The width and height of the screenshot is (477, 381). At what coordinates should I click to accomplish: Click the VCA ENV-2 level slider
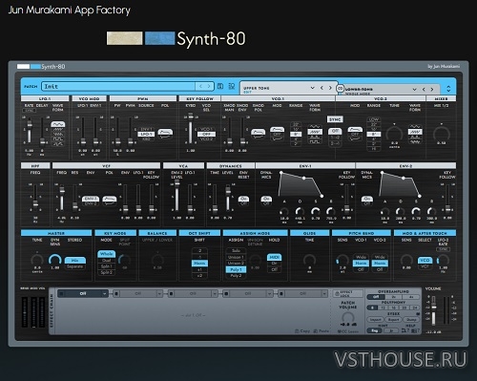coord(176,196)
